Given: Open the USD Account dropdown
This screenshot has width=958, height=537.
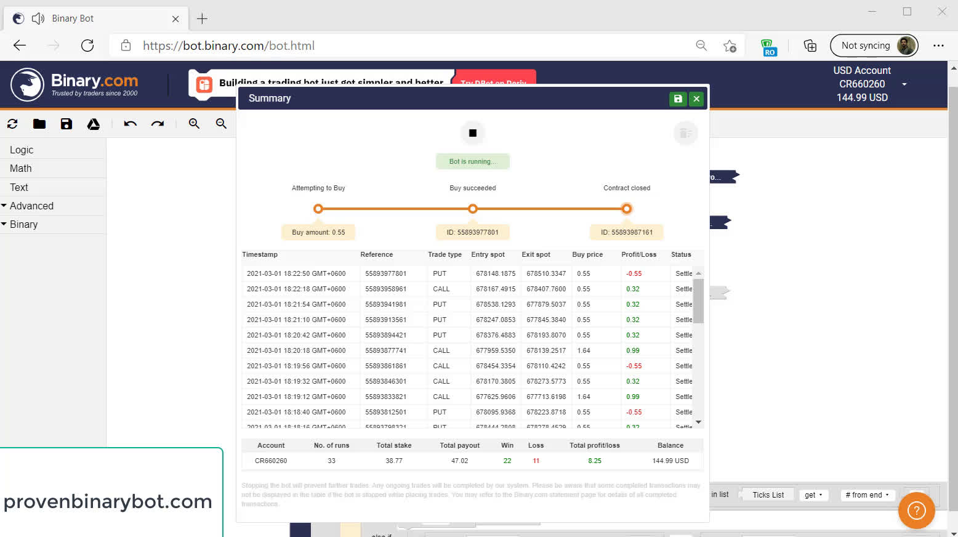Looking at the screenshot, I should point(904,84).
